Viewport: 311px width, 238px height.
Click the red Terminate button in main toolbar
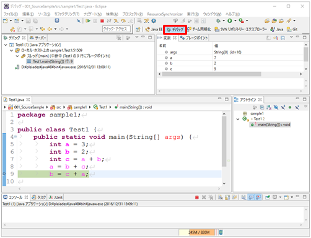(102, 21)
